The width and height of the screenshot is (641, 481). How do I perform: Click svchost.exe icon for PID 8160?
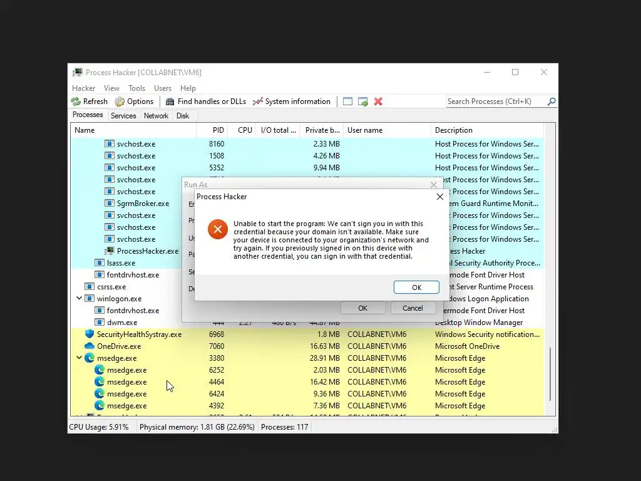pos(109,143)
